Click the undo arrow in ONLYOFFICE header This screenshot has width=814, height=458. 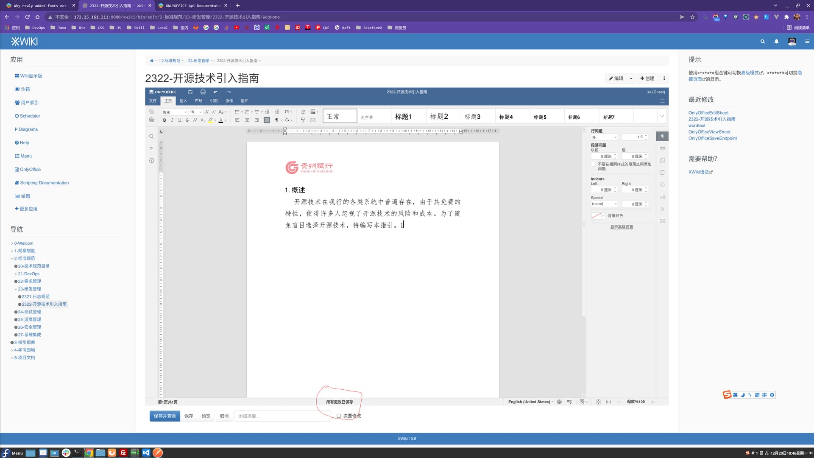click(216, 92)
